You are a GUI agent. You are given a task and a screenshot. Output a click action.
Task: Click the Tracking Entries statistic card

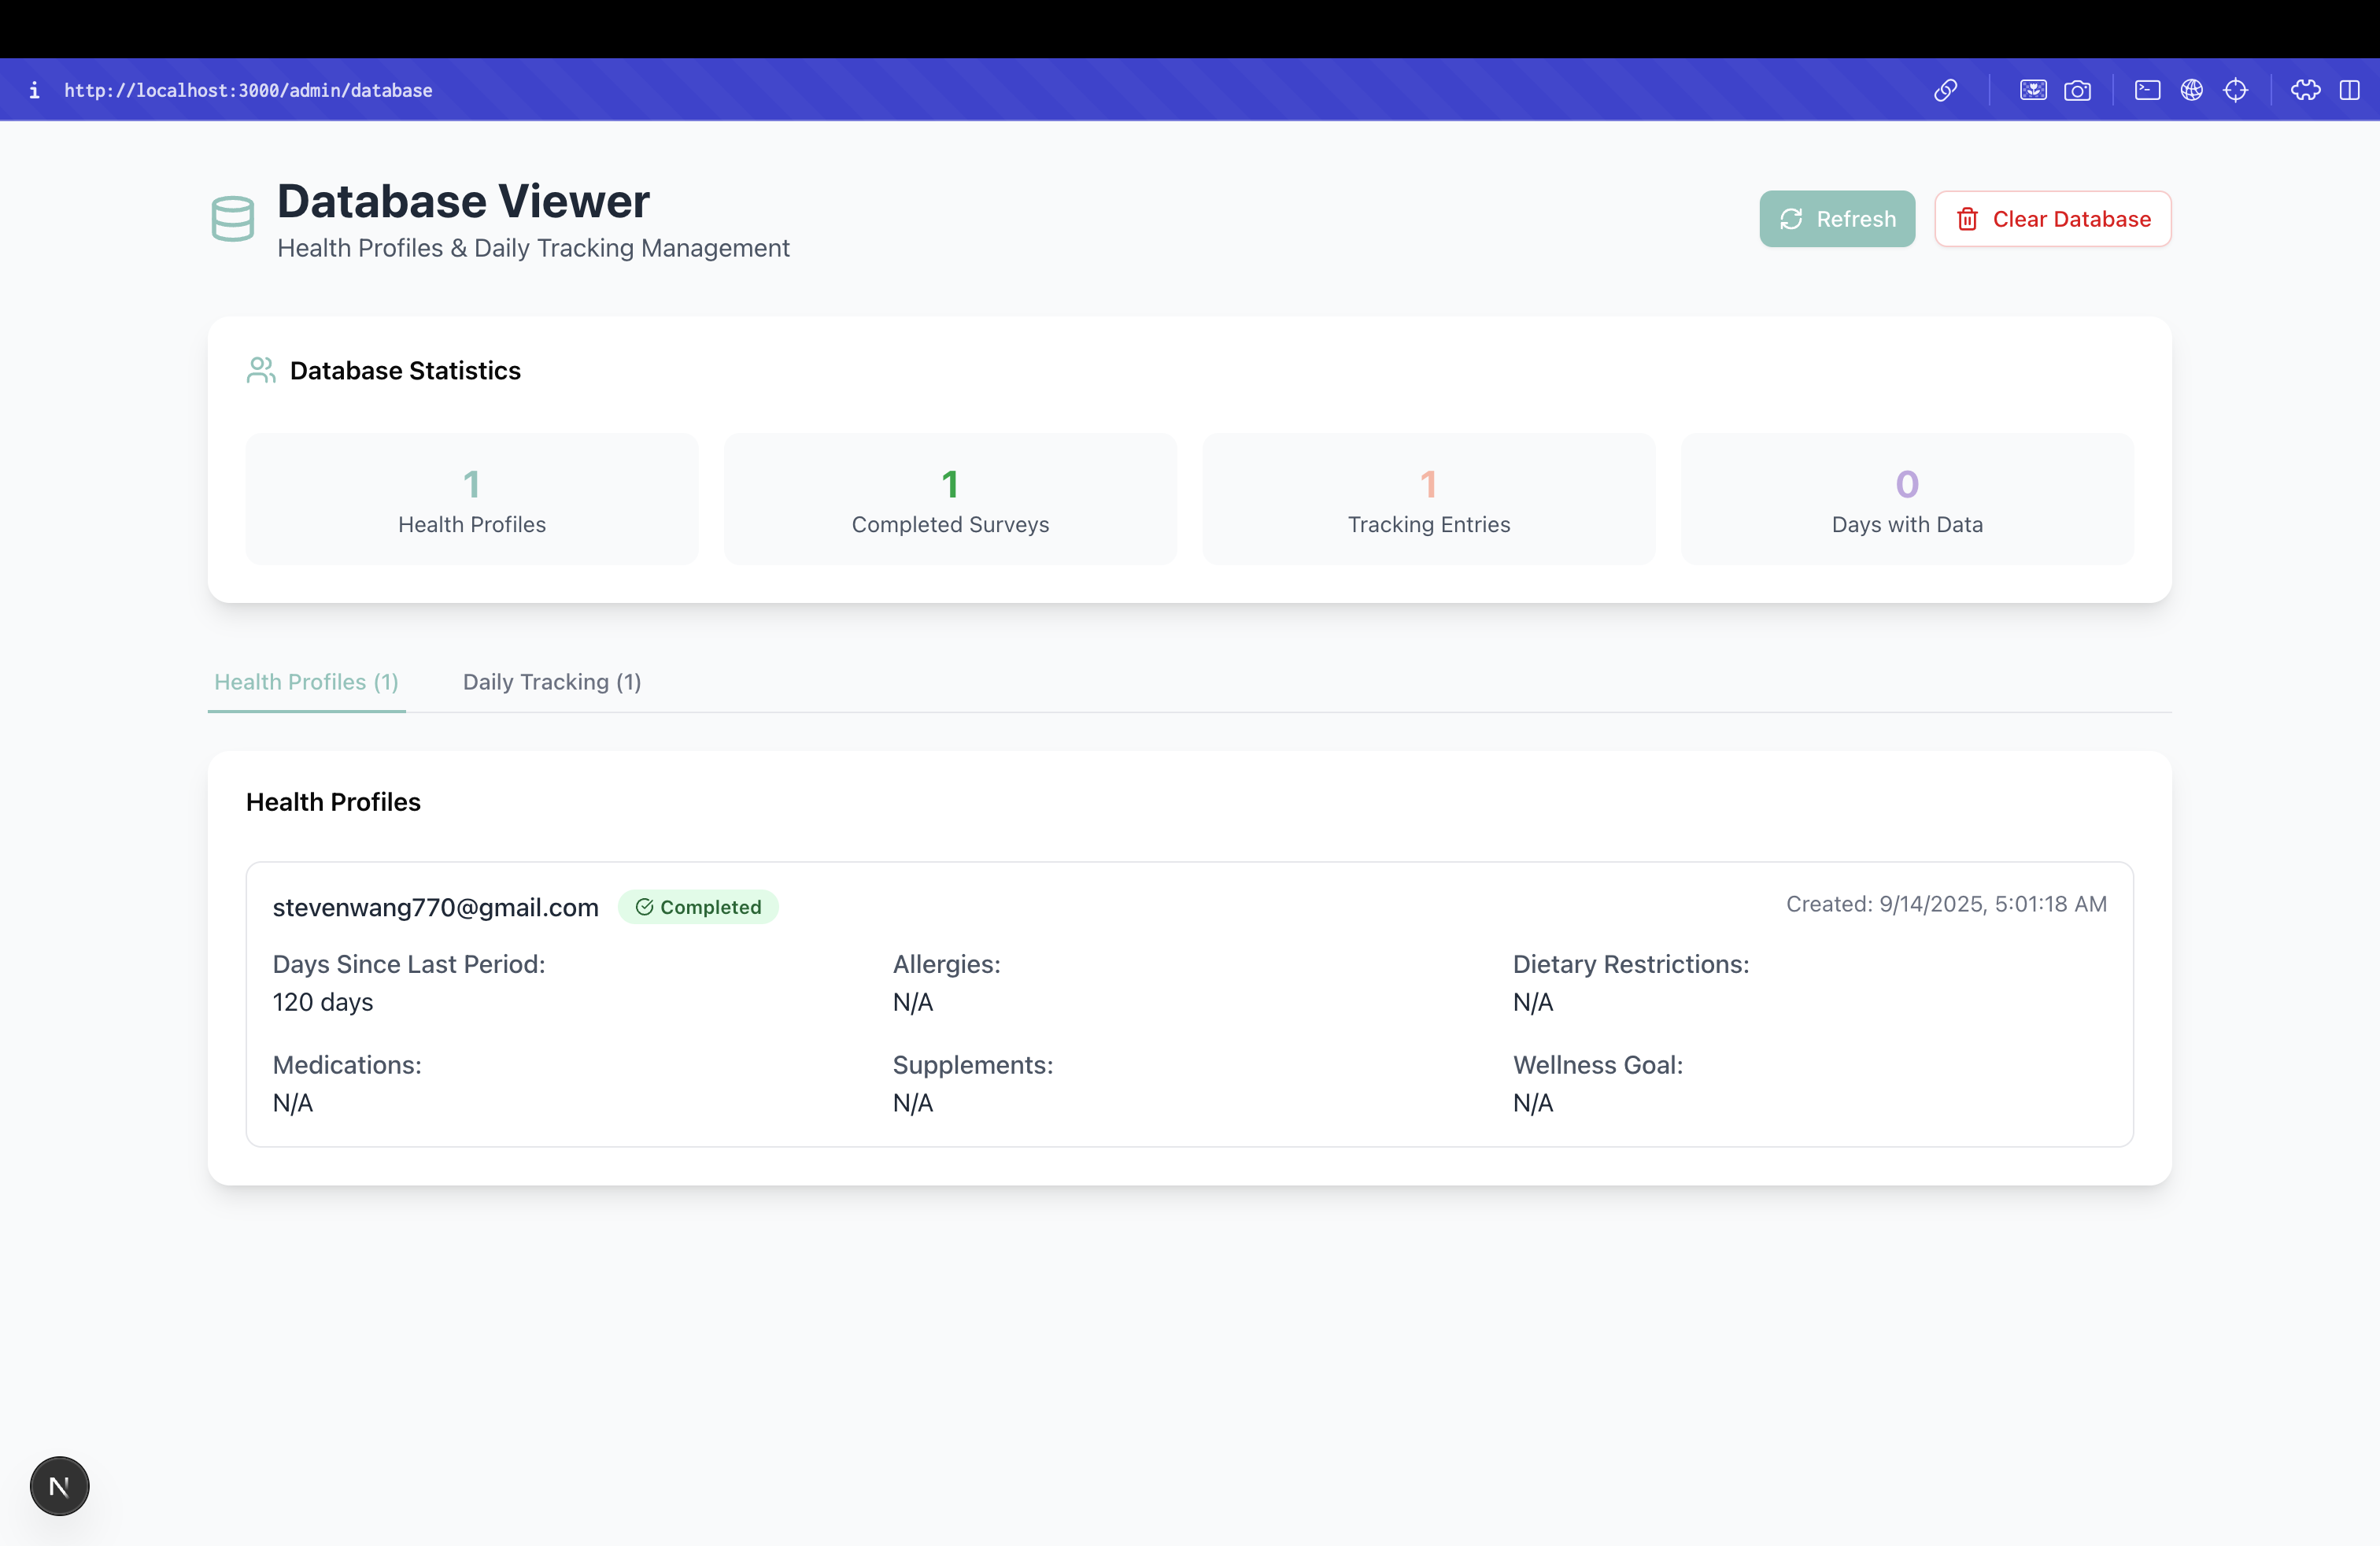1428,499
